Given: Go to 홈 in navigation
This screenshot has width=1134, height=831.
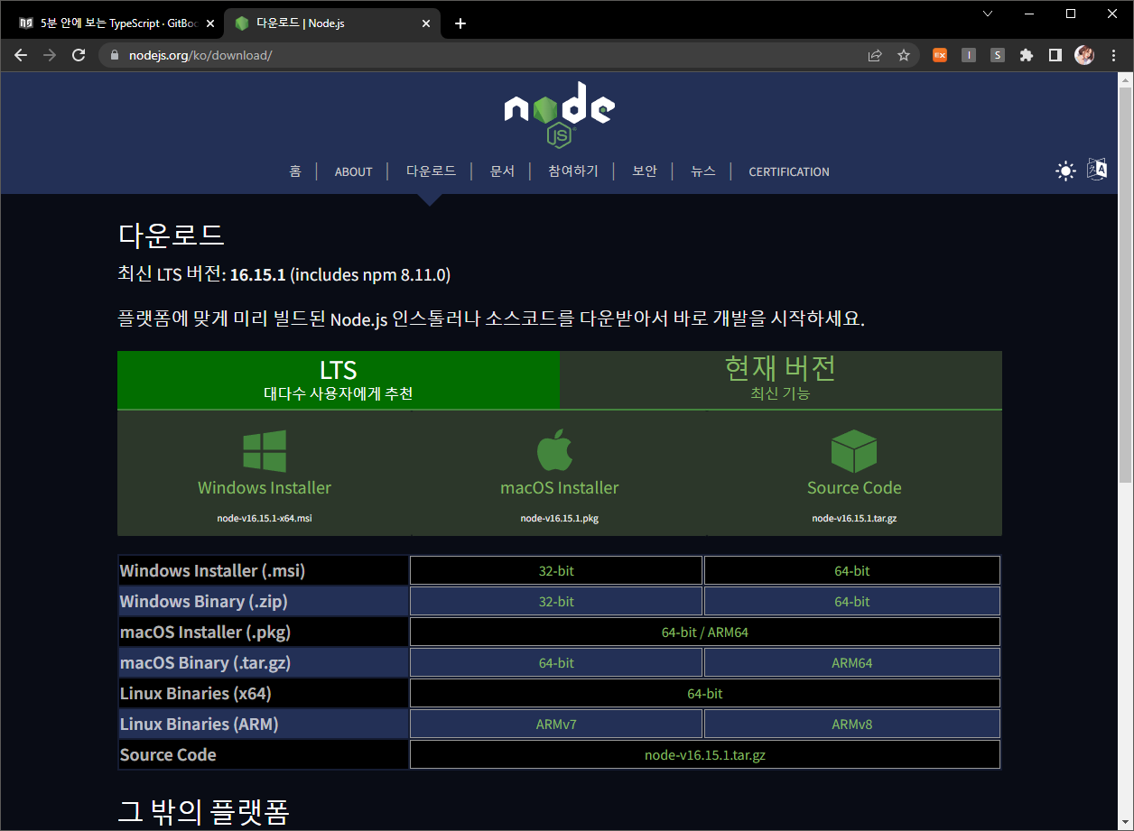Looking at the screenshot, I should (x=295, y=171).
